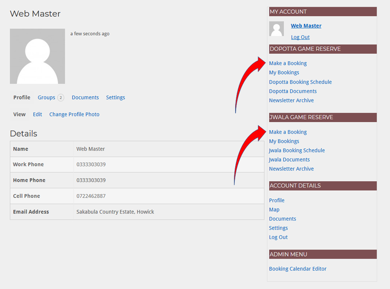Open the Web Master account link
The height and width of the screenshot is (289, 390).
coord(306,26)
